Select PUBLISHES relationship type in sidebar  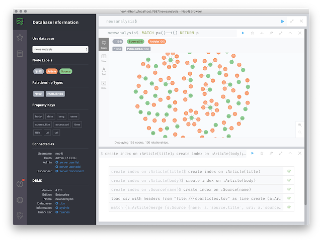[55, 94]
